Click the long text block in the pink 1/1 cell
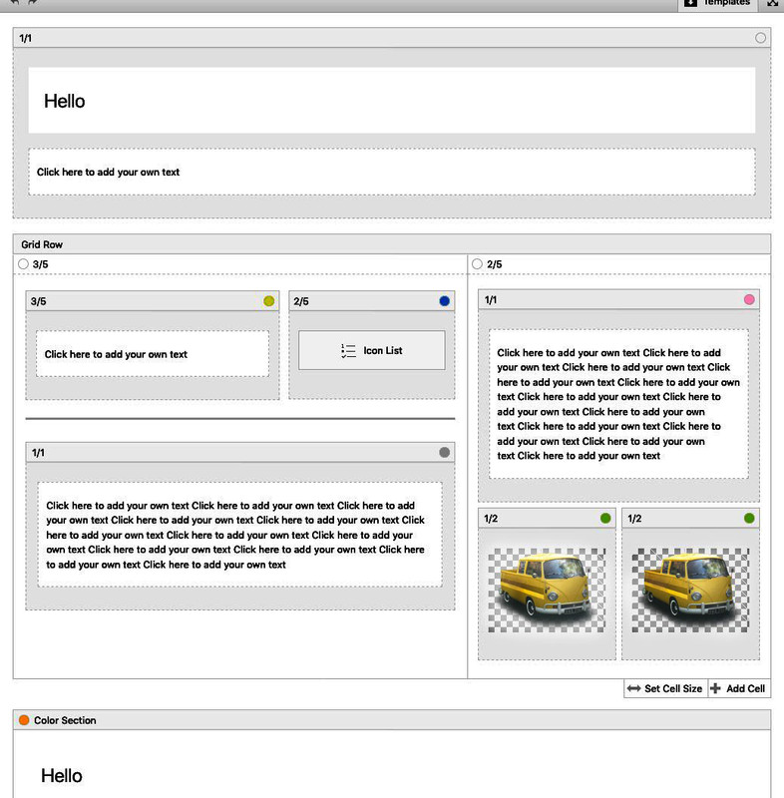The height and width of the screenshot is (798, 784). tap(618, 404)
